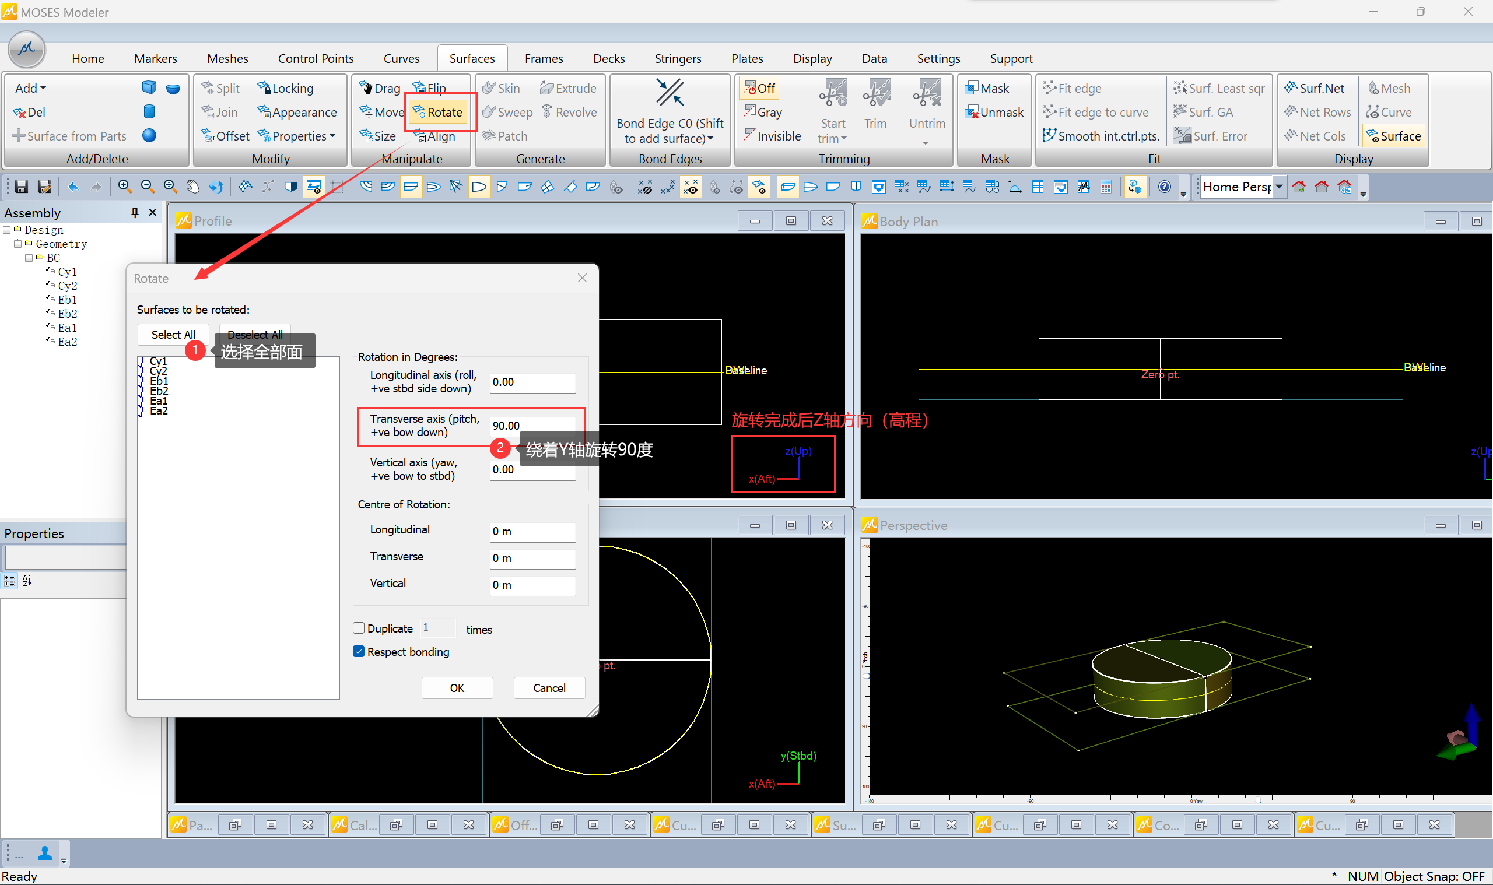The width and height of the screenshot is (1493, 885).
Task: Select the Revolve generate tool
Action: click(x=569, y=112)
